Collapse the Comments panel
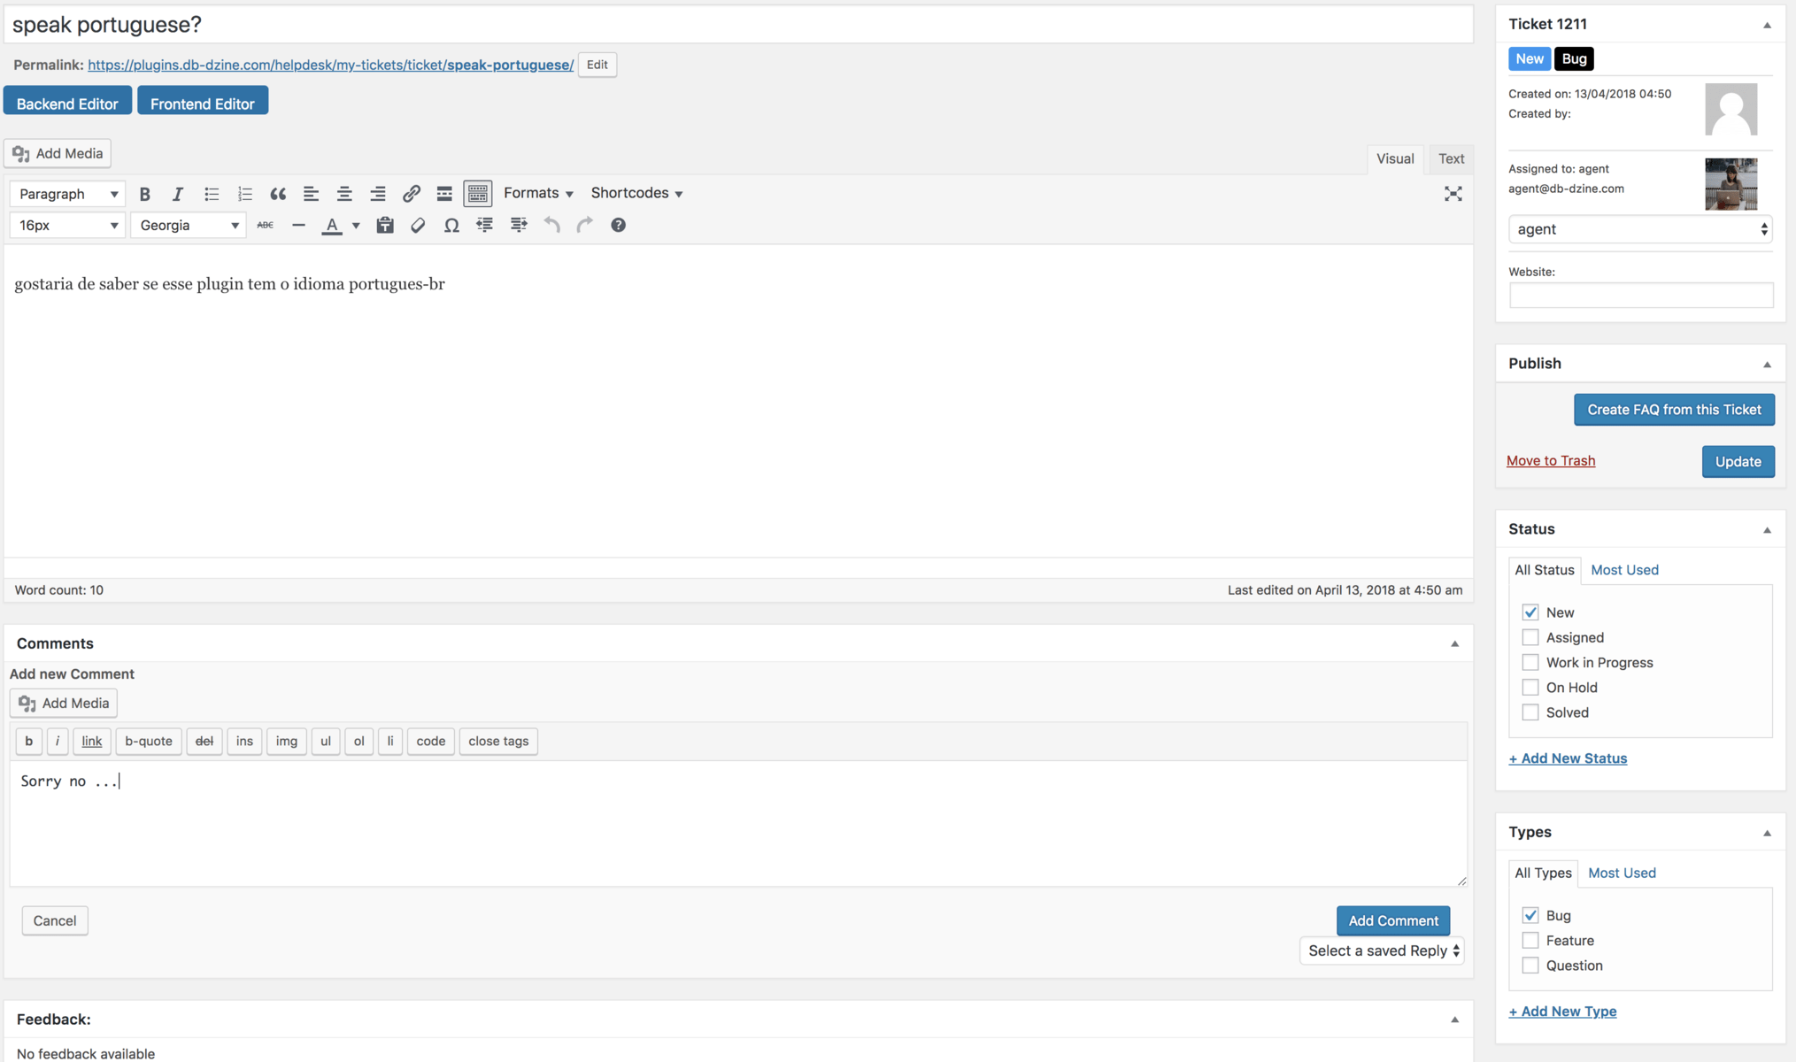 [1454, 643]
